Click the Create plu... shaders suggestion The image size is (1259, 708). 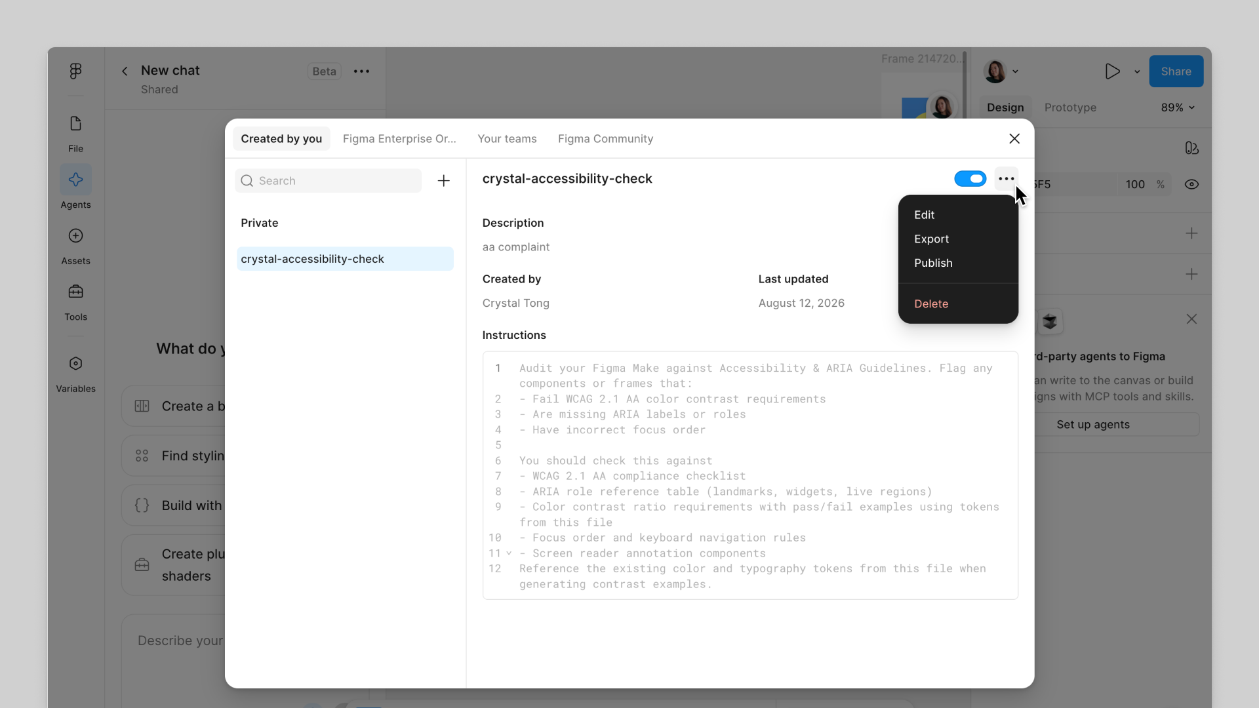(x=174, y=565)
